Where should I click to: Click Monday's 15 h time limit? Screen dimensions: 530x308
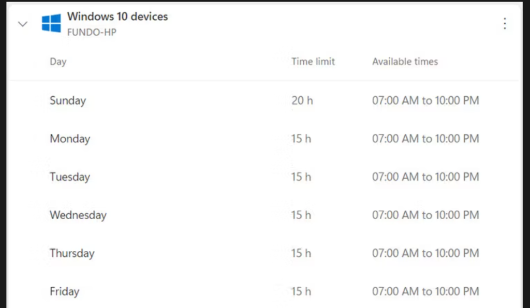tap(301, 139)
